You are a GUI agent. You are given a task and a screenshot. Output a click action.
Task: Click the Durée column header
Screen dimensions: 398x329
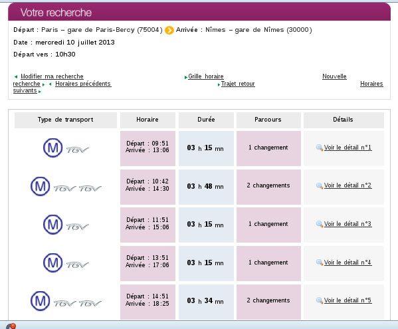206,120
